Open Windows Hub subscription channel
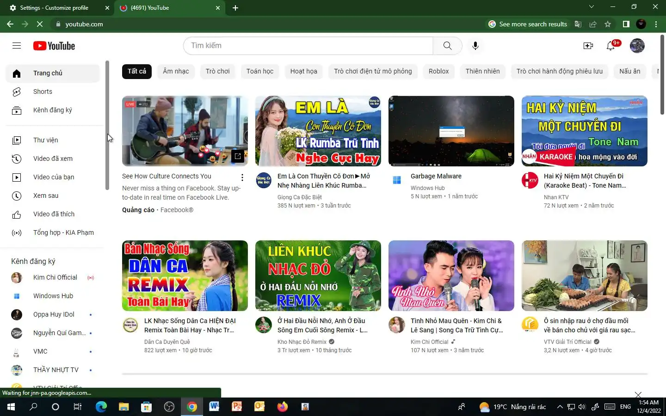 point(53,296)
